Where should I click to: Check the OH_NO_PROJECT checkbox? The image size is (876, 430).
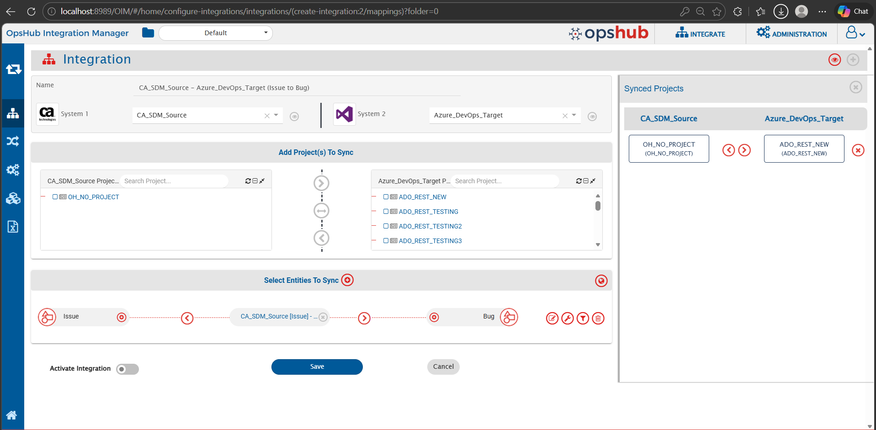[x=55, y=197]
